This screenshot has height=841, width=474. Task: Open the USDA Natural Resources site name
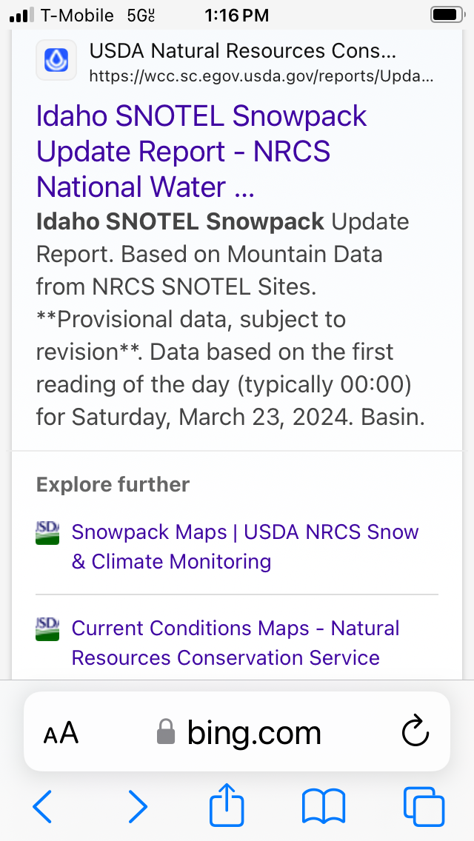pyautogui.click(x=242, y=51)
